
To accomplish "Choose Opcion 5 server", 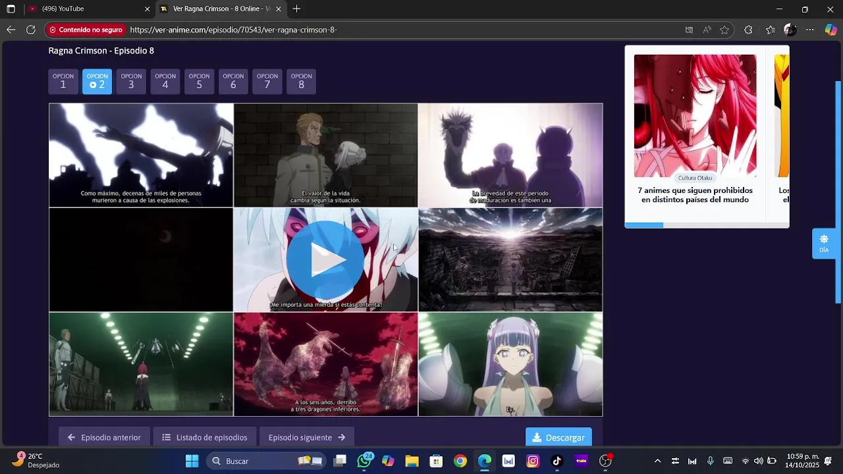I will (199, 82).
